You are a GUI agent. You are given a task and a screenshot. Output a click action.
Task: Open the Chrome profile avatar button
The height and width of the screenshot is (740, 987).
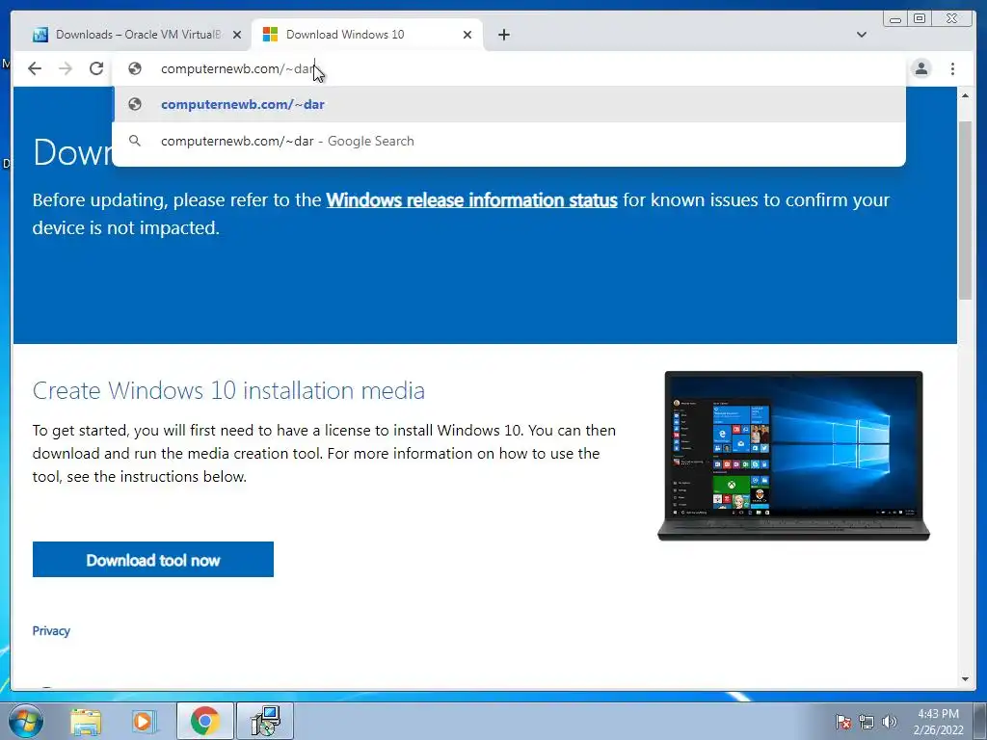coord(920,68)
